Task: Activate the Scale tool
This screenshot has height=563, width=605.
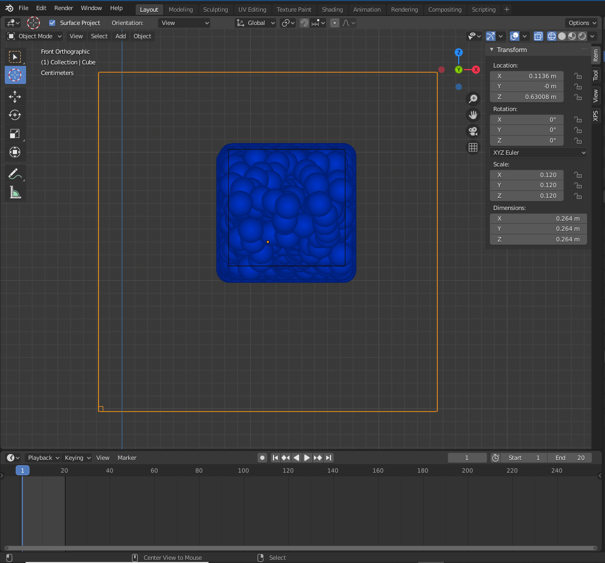Action: [x=15, y=133]
